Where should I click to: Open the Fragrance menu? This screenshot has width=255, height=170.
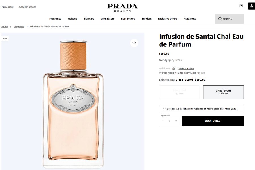(x=55, y=19)
